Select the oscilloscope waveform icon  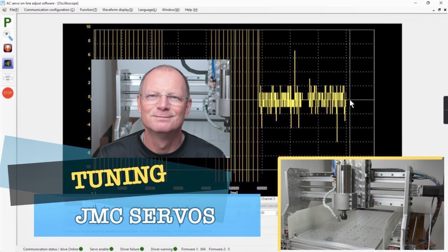[7, 63]
